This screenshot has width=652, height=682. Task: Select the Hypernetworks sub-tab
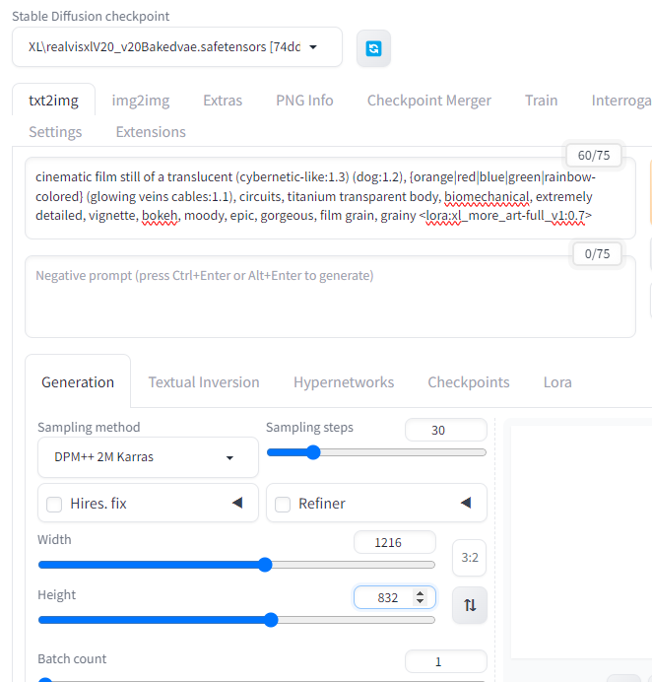[x=344, y=381]
